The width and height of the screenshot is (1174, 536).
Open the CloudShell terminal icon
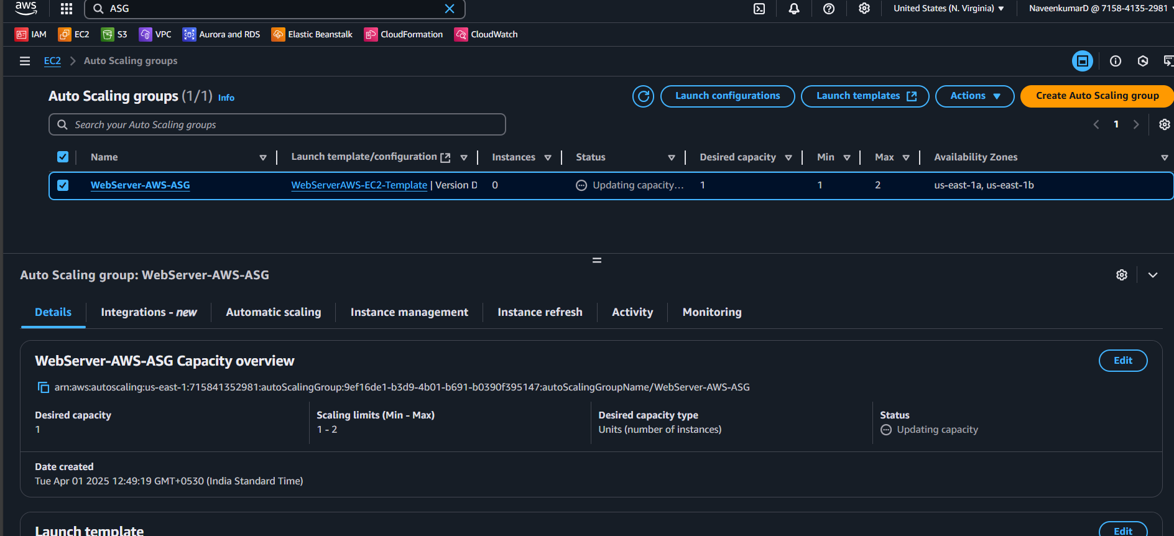point(759,9)
